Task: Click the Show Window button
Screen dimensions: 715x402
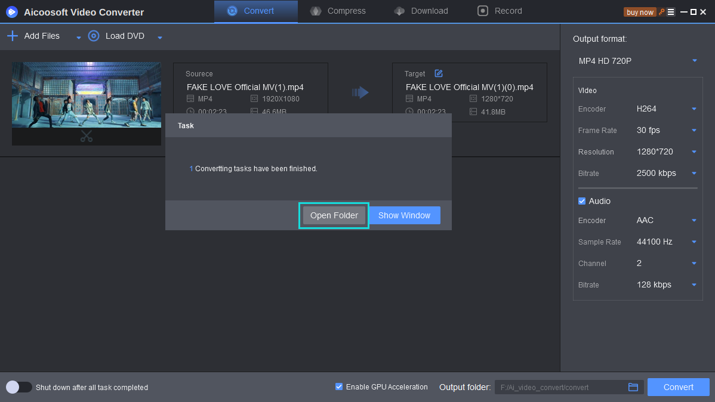Action: [405, 215]
